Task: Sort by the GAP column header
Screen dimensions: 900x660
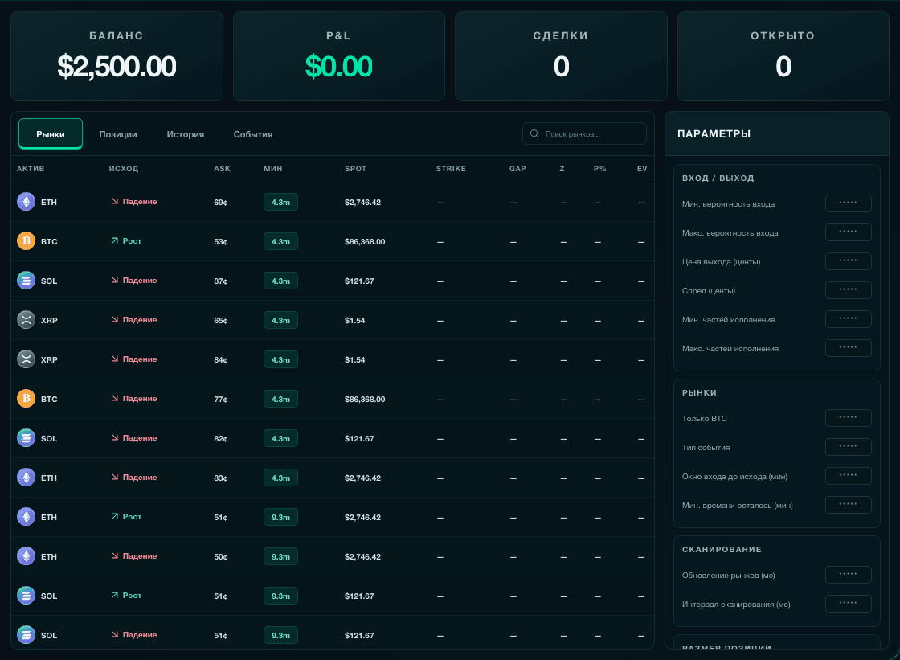Action: tap(517, 169)
